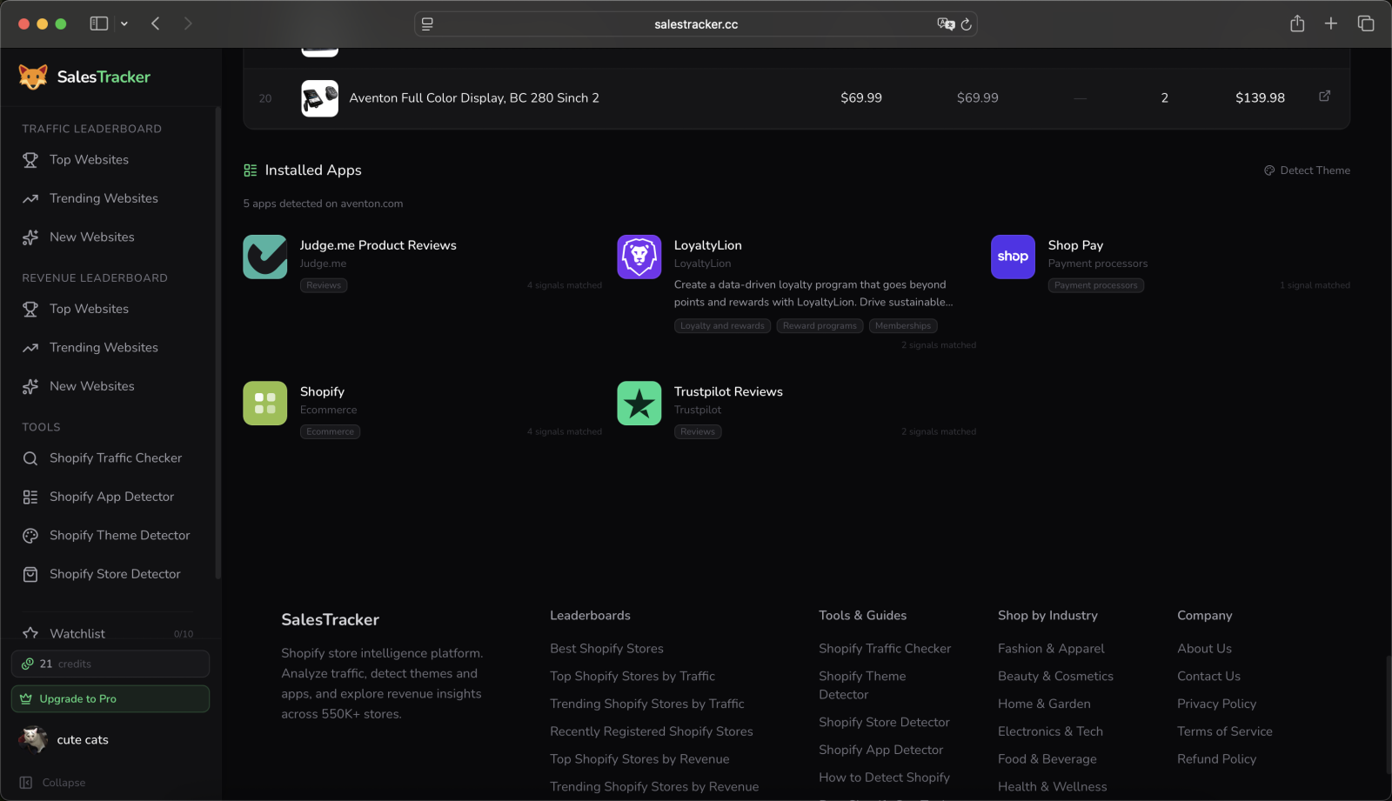
Task: Open Privacy Policy footer link
Action: pos(1216,704)
